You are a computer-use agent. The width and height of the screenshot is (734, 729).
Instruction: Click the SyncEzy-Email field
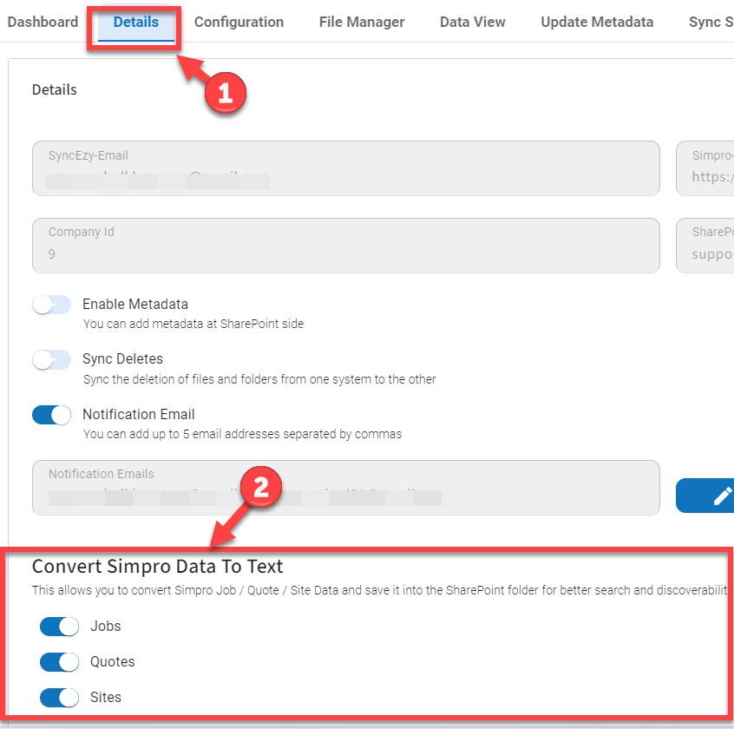coord(345,168)
